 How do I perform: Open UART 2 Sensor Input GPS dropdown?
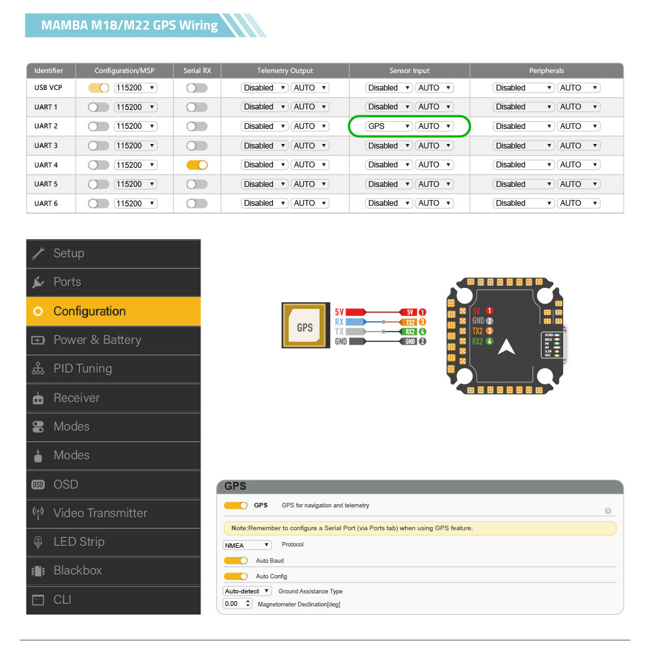tap(389, 126)
